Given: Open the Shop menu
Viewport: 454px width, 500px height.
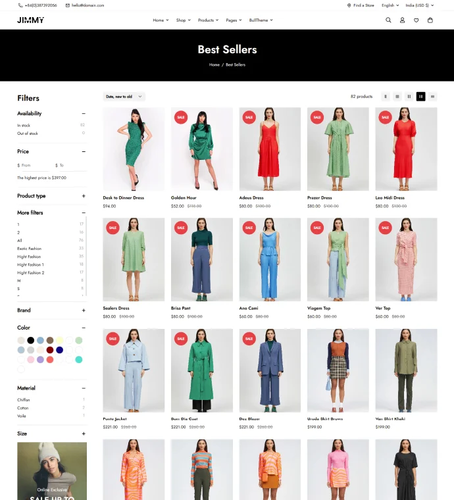Looking at the screenshot, I should tap(184, 20).
